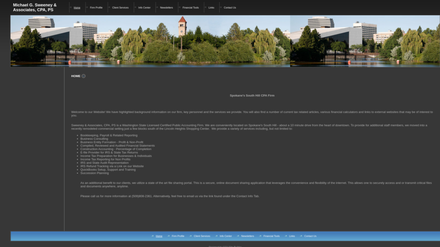440x247 pixels.
Task: Click the underlined Home link in top navigation
Action: coord(77,8)
